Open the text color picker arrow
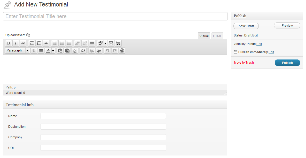The height and width of the screenshot is (158, 306). [x=53, y=50]
